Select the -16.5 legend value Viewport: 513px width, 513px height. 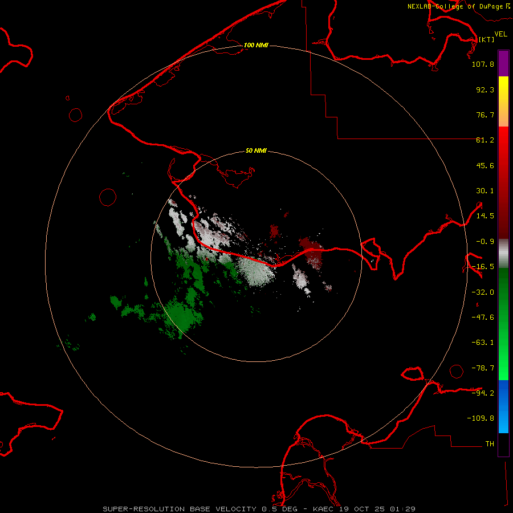(483, 267)
